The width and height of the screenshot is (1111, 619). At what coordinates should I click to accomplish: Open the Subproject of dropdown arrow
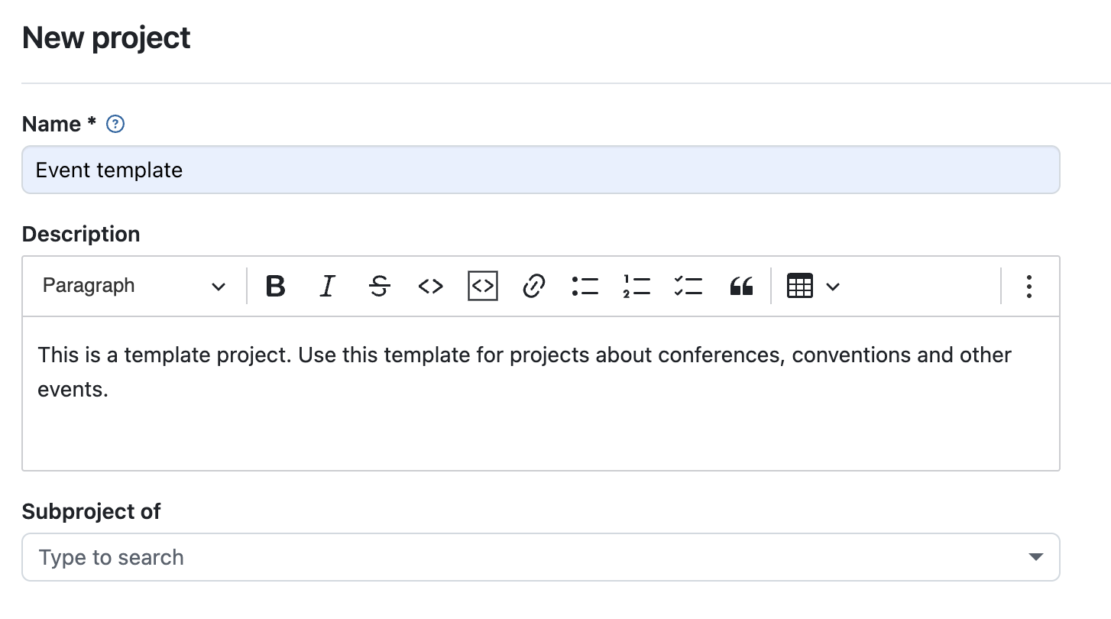[x=1036, y=557]
